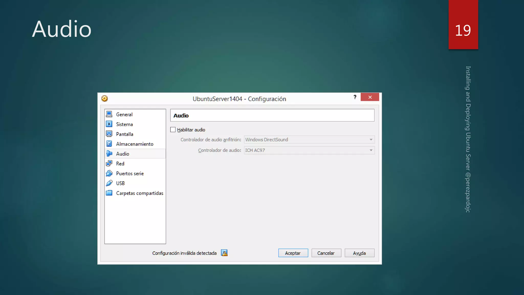Click the invalid configuration warning icon
The image size is (524, 295).
[x=224, y=253]
